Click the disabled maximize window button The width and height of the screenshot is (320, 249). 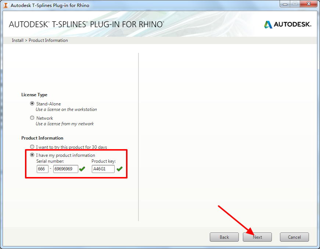(295, 4)
